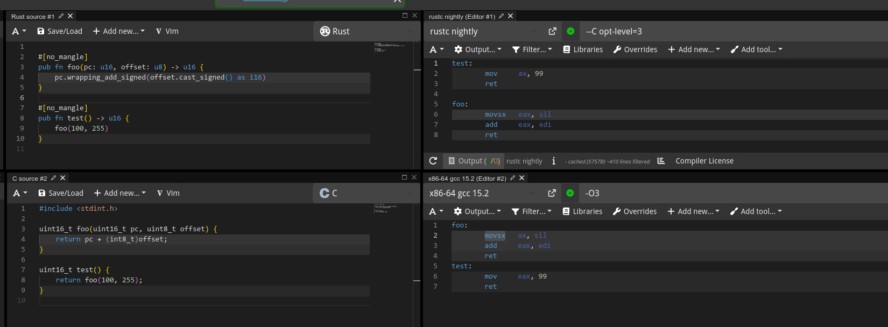The image size is (888, 327).
Task: Open the Compiler License link
Action: [704, 161]
